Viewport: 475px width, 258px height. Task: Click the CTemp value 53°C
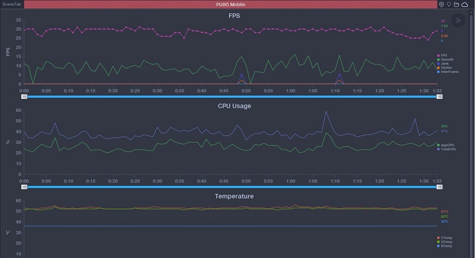(444, 211)
